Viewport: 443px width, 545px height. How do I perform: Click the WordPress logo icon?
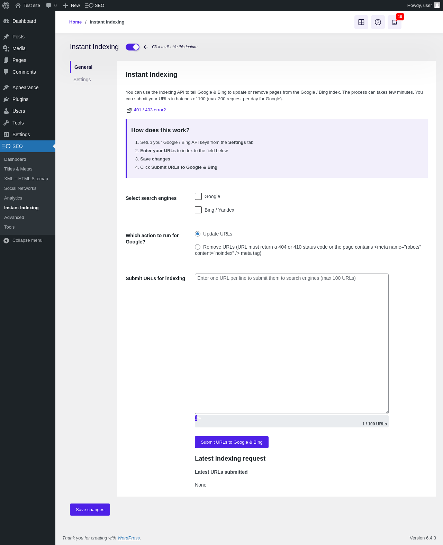tap(6, 6)
